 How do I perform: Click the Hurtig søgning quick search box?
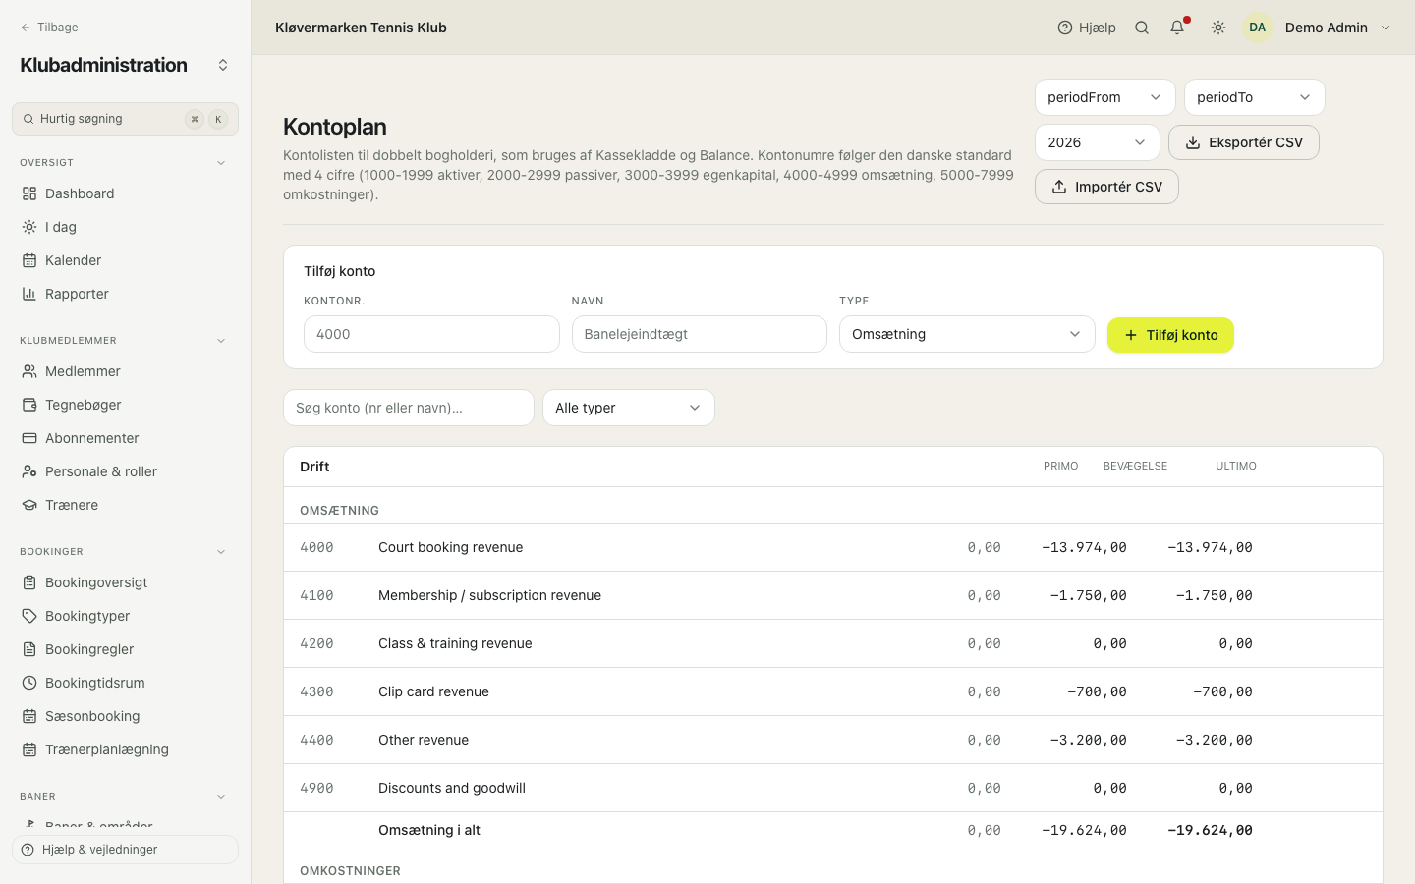(125, 119)
